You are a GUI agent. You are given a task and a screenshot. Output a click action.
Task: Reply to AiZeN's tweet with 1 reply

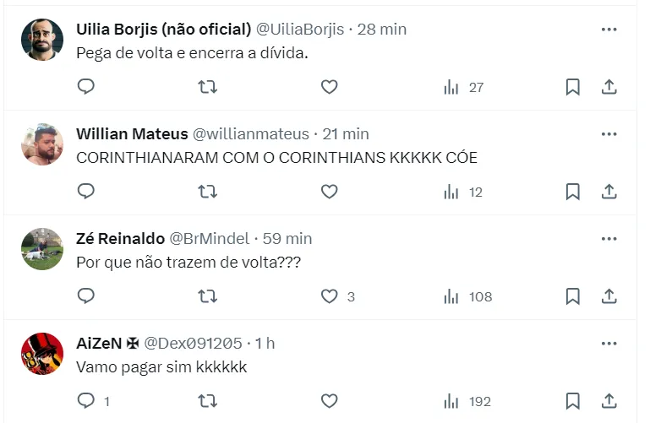point(87,401)
